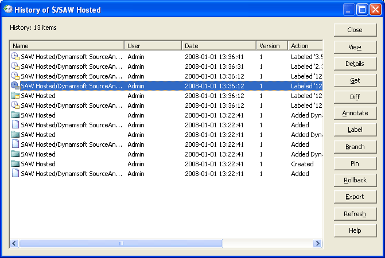
Task: Sort the list by the Name column
Action: point(67,46)
